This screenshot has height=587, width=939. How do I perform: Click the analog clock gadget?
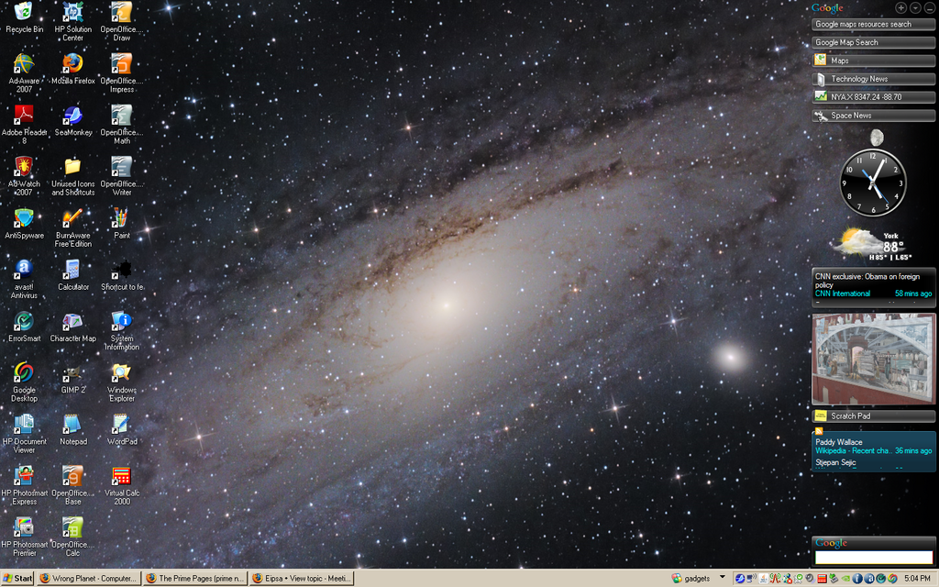[x=873, y=183]
